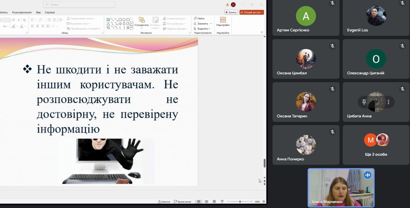This screenshot has width=410, height=208.
Task: Start the slide show from status bar
Action: [x=222, y=202]
